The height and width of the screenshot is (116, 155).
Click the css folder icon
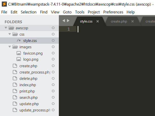(15, 34)
